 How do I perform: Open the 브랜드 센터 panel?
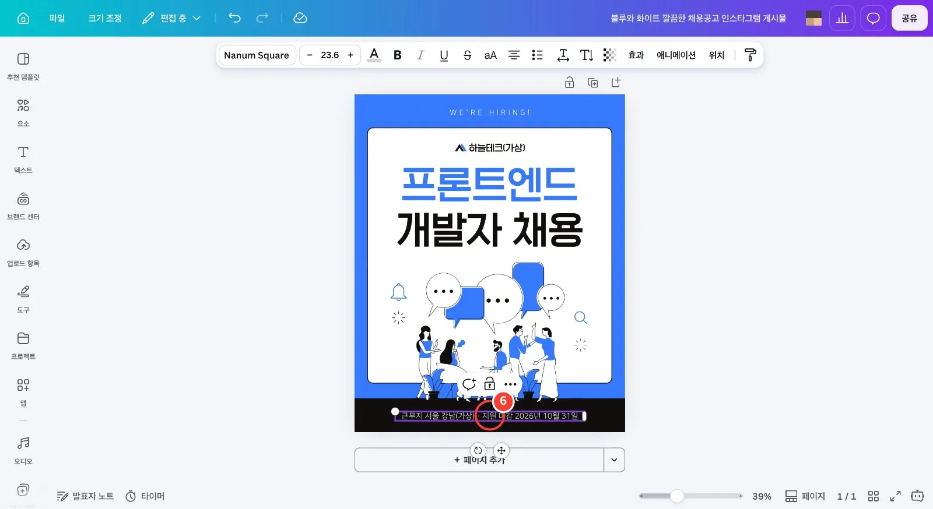point(23,206)
